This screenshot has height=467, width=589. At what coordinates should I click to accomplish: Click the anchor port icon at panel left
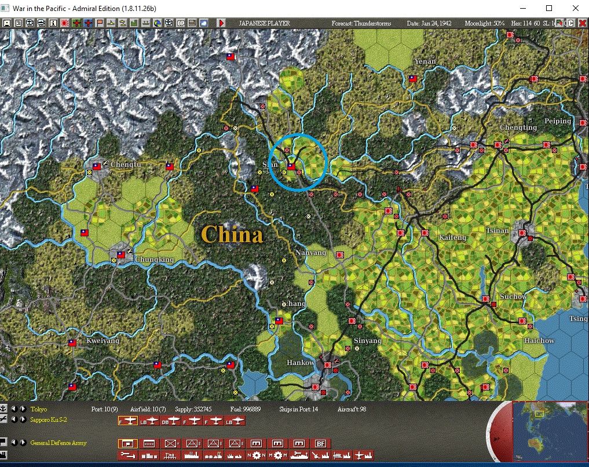tap(3, 408)
